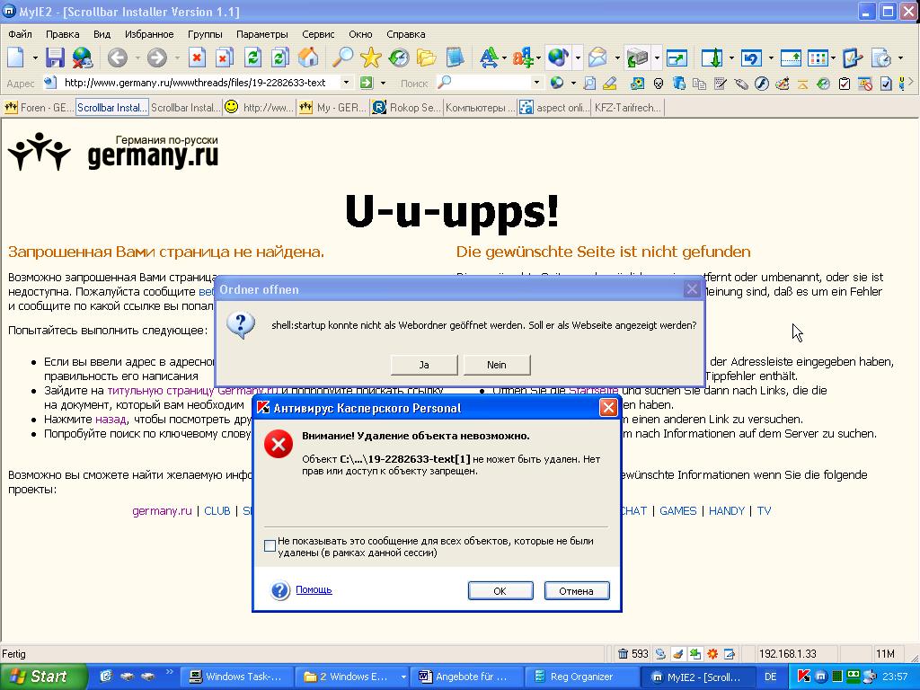The image size is (920, 690).
Task: Open the Файл menu
Action: click(x=20, y=34)
